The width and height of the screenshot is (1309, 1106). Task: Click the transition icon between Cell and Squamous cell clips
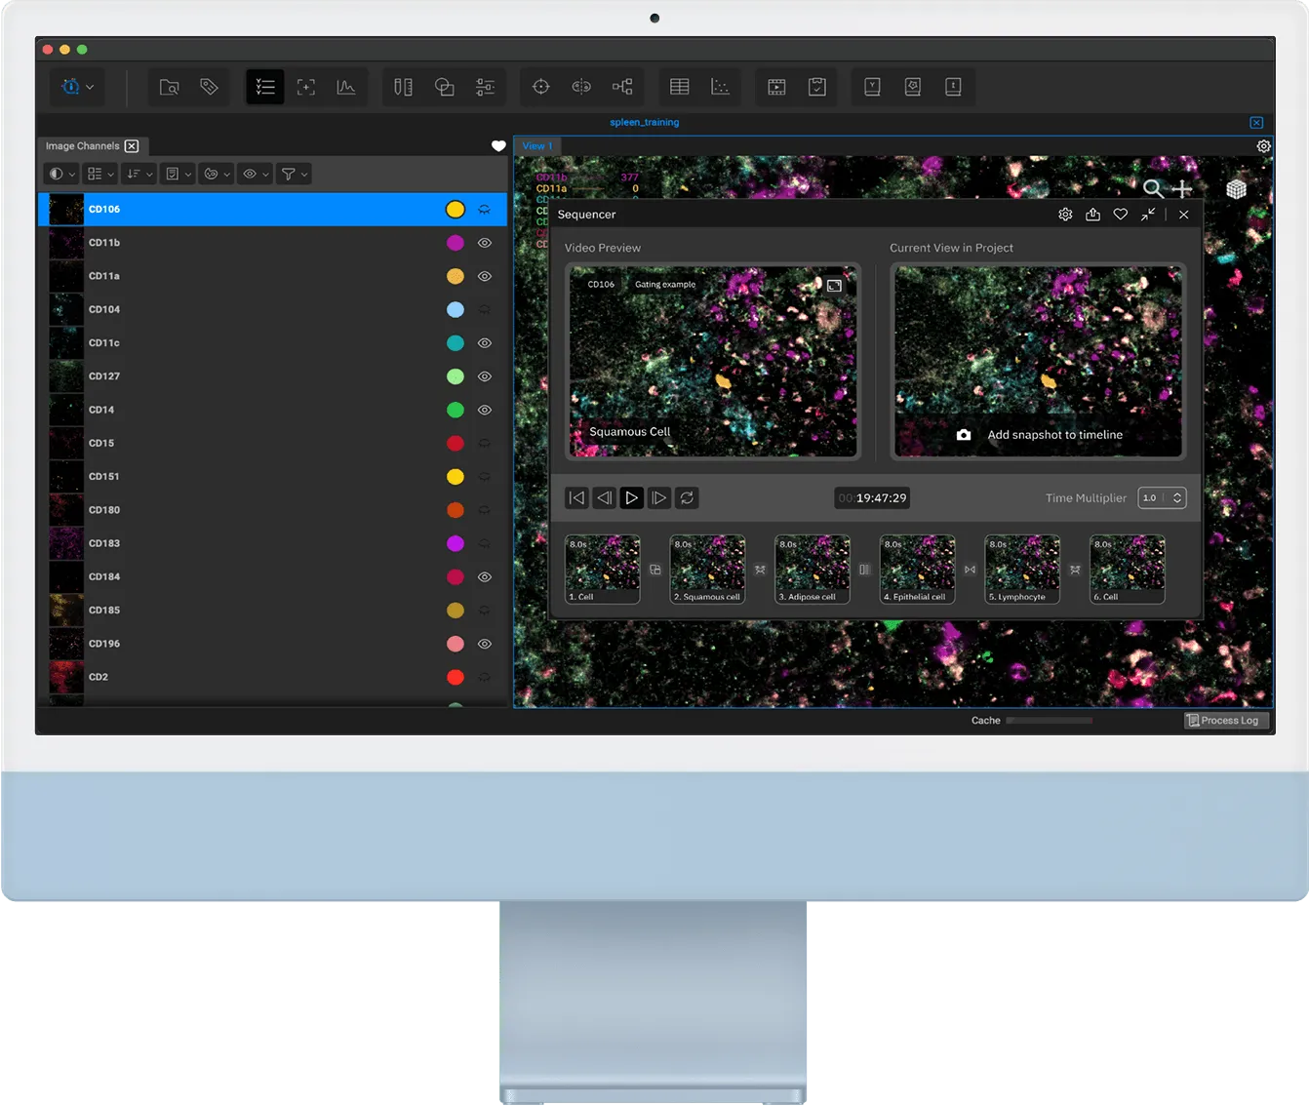(655, 570)
